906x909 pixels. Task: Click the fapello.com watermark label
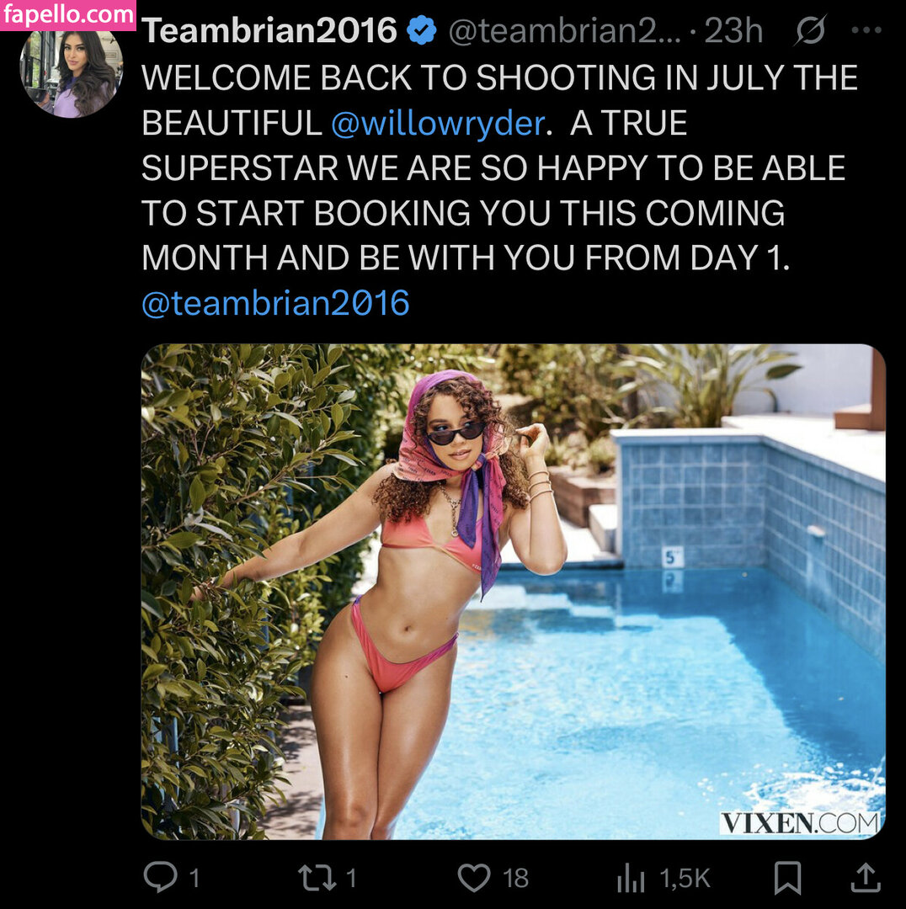coord(67,14)
